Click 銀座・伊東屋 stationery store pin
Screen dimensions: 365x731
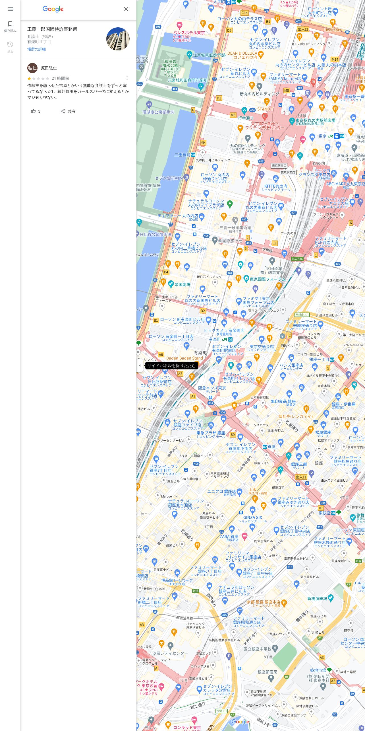pyautogui.click(x=338, y=397)
